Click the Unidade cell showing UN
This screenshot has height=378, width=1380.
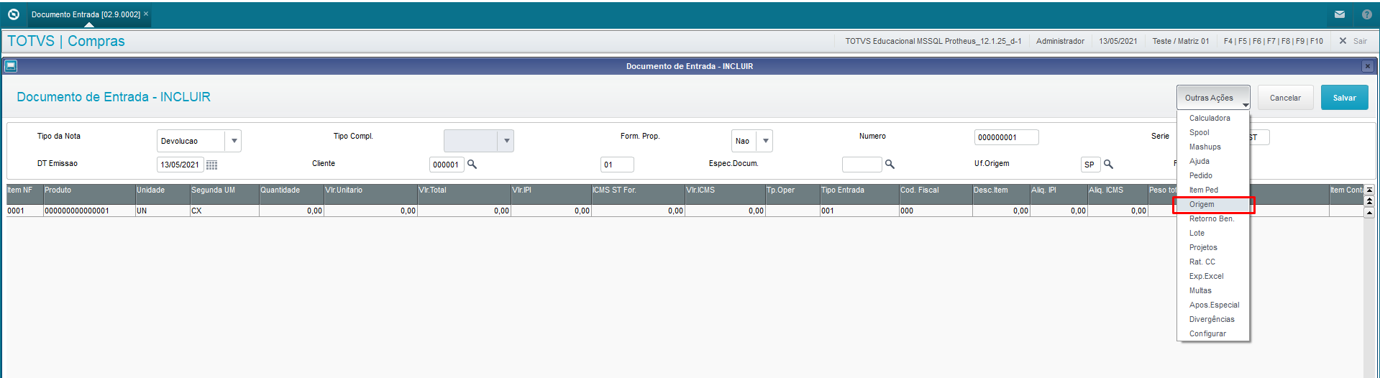tap(163, 211)
